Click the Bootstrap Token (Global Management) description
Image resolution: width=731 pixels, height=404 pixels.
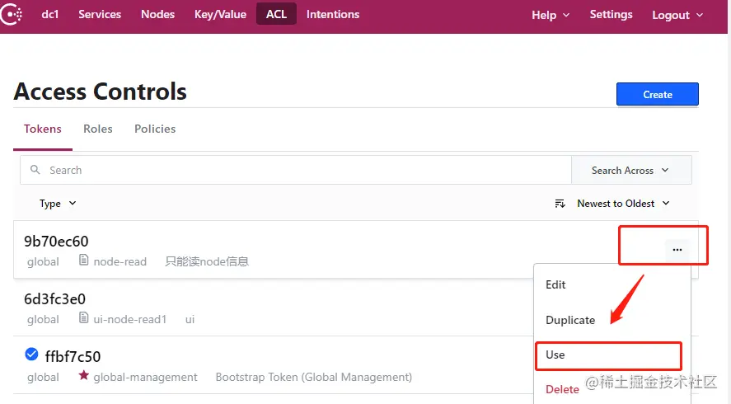(314, 377)
